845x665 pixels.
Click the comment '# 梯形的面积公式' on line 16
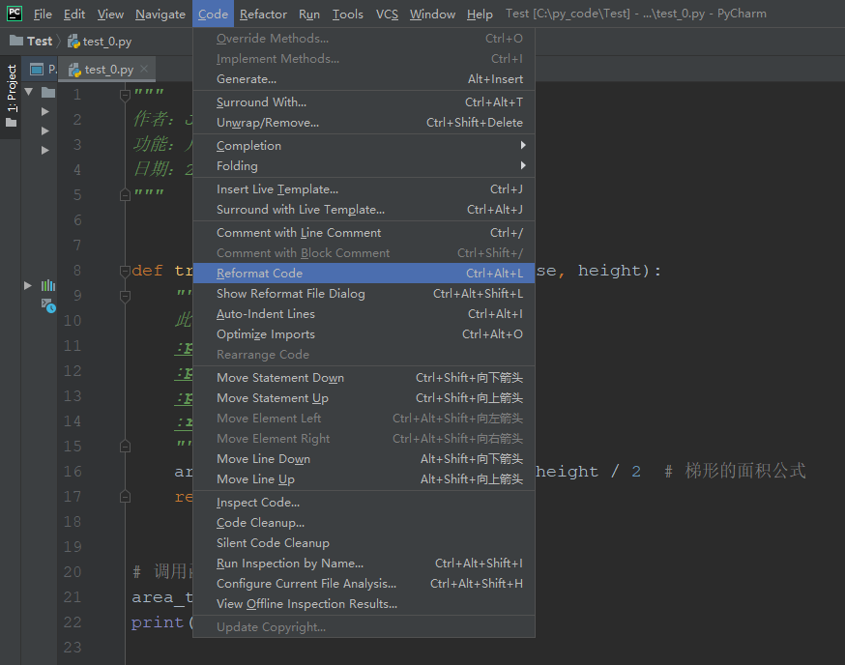[735, 471]
